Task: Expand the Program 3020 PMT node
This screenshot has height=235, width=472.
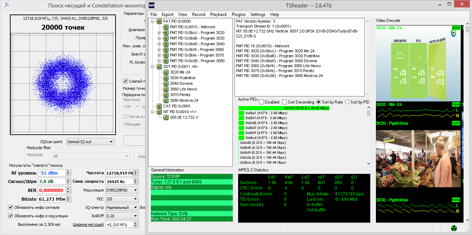Action: click(159, 33)
